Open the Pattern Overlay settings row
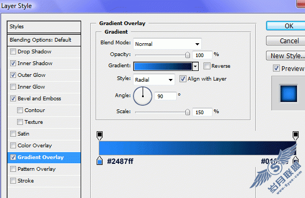305x198 pixels. pos(44,169)
